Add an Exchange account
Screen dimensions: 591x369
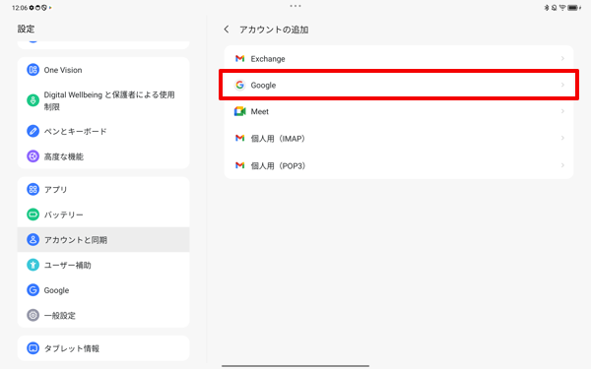coord(399,58)
